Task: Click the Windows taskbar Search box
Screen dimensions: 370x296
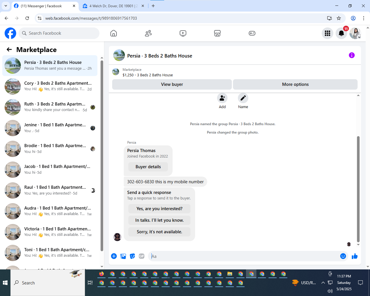Action: tap(48, 283)
